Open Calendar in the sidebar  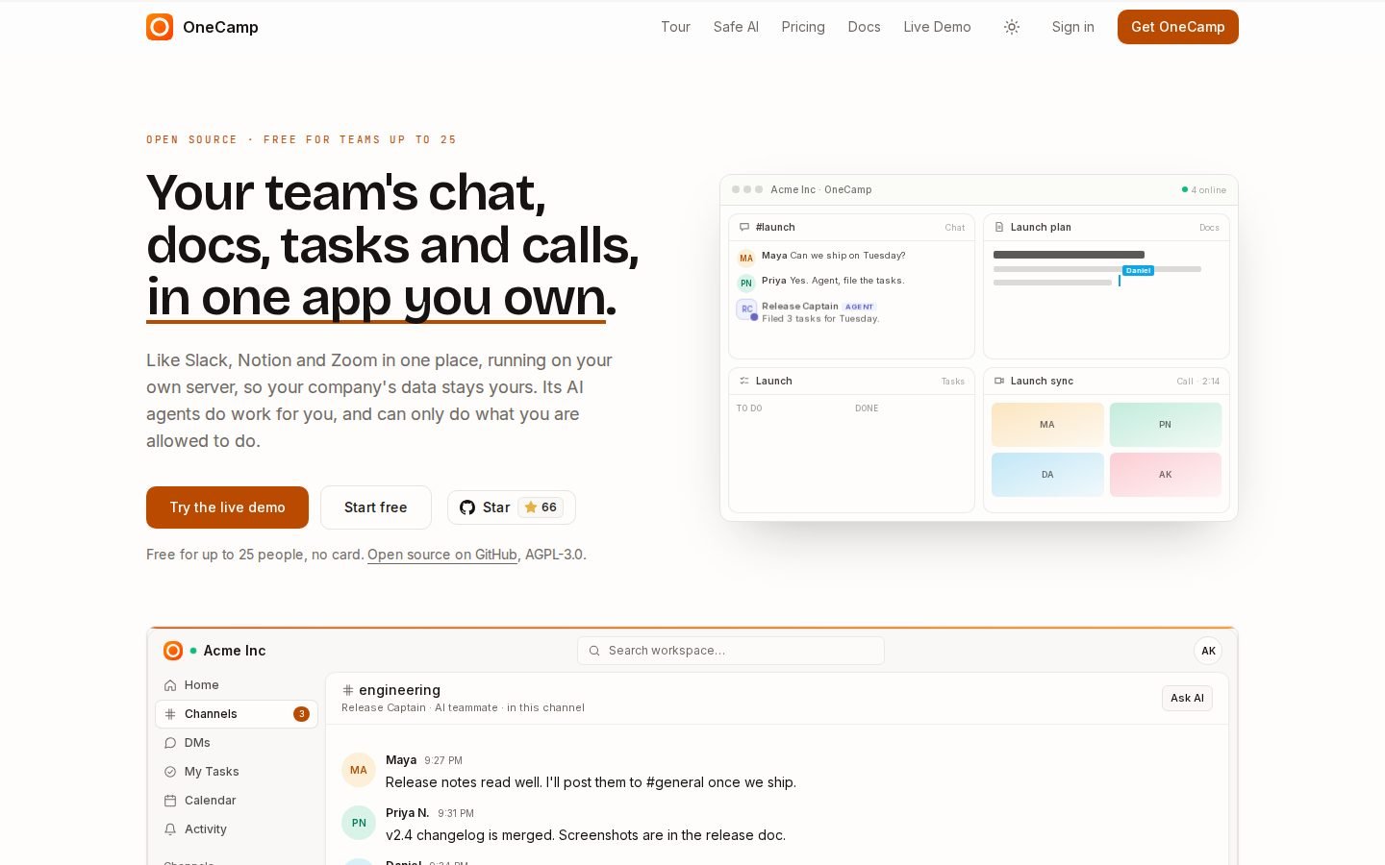[x=237, y=801]
